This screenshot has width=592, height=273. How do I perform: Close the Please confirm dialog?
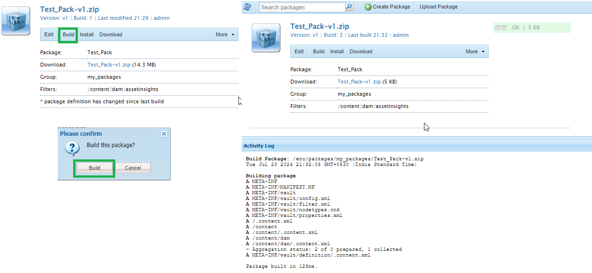[164, 133]
